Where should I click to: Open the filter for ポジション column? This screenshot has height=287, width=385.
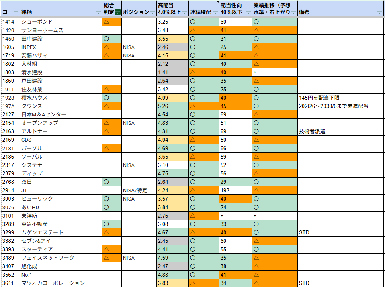[152, 12]
